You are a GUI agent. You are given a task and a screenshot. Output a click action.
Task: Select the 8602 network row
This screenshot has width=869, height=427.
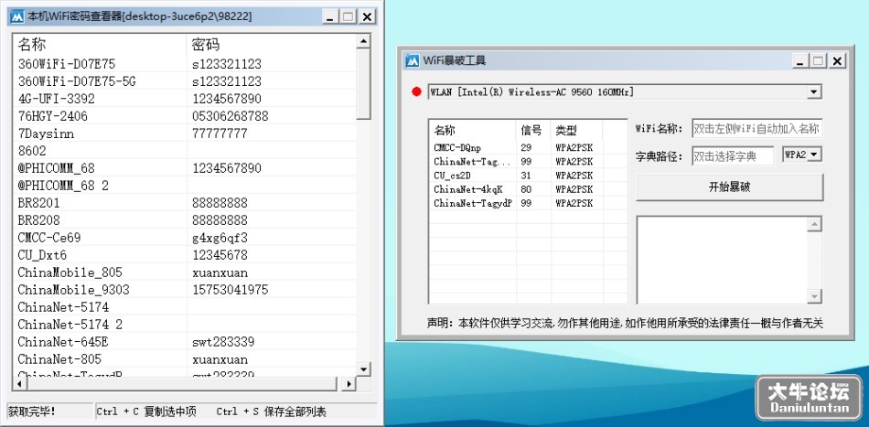click(x=185, y=151)
